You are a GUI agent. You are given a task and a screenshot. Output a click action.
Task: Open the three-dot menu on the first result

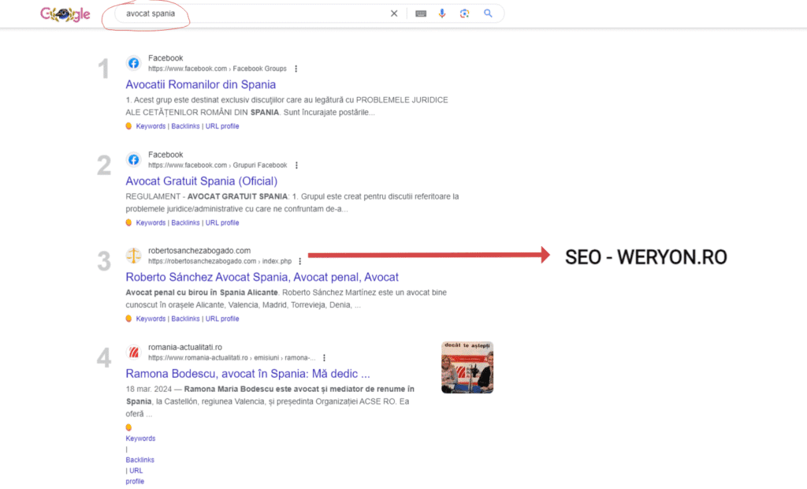click(x=296, y=69)
